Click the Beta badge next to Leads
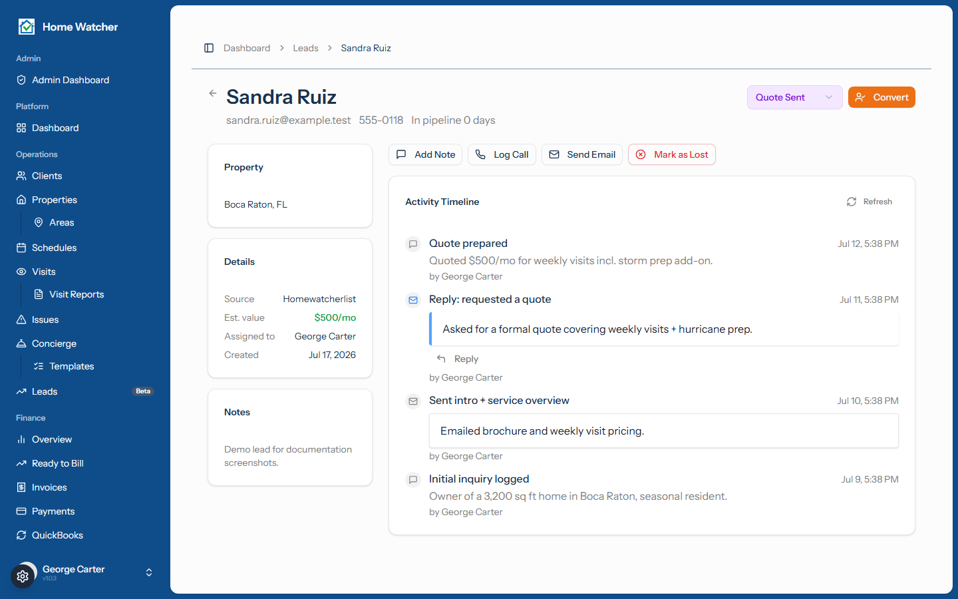 coord(143,391)
